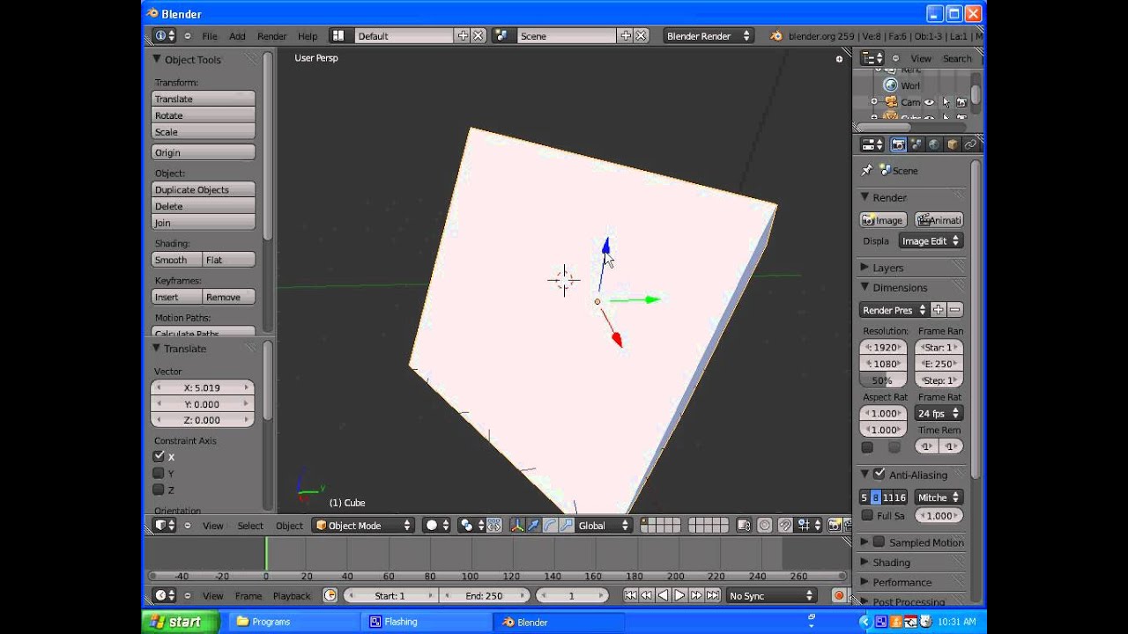Viewport: 1128px width, 634px height.
Task: Uncheck the X constraint axis checkbox
Action: (159, 456)
